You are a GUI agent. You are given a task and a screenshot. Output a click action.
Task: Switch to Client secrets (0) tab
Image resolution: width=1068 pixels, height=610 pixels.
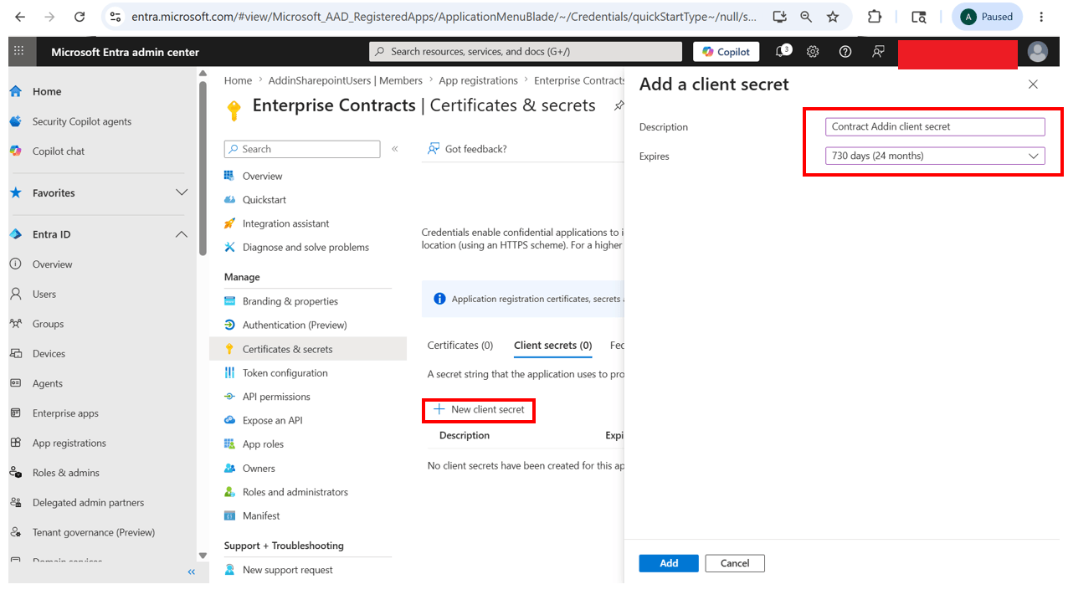tap(553, 346)
